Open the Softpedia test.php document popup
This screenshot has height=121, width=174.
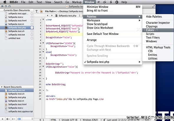pos(68,16)
